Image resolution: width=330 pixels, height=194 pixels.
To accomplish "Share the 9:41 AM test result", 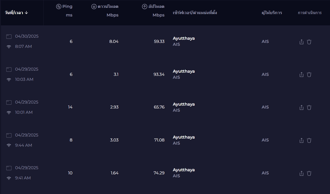I will [x=301, y=173].
